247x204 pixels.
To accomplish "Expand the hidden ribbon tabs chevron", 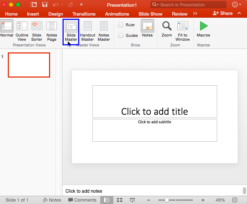I will [x=195, y=14].
